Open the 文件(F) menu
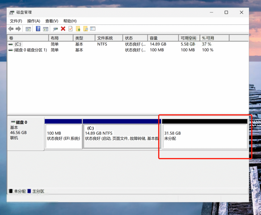Image resolution: width=261 pixels, height=215 pixels. coord(16,21)
